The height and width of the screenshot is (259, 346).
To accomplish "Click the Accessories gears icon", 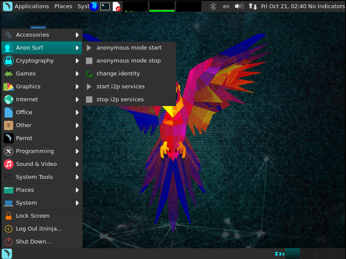I will pyautogui.click(x=9, y=35).
